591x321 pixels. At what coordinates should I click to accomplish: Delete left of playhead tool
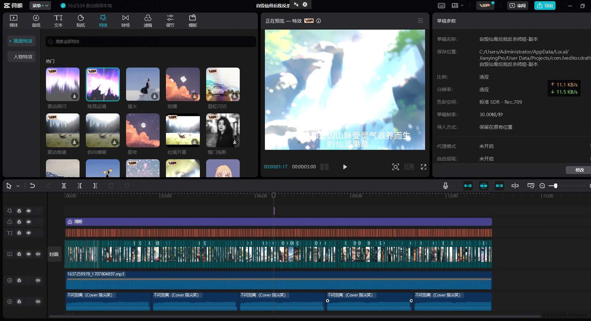pyautogui.click(x=79, y=186)
